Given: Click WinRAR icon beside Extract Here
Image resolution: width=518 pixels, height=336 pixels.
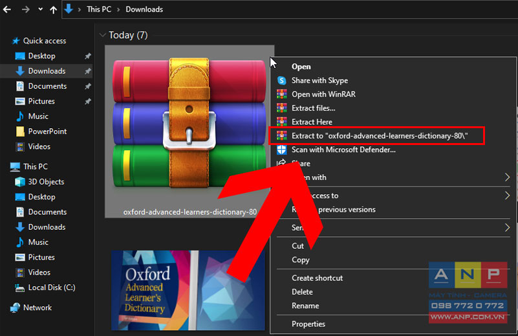Looking at the screenshot, I should pos(281,122).
